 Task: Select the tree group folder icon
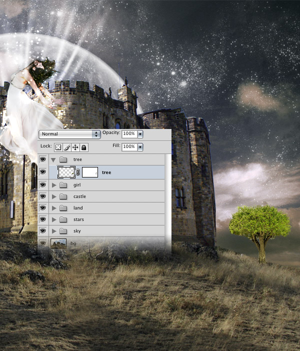click(x=63, y=159)
